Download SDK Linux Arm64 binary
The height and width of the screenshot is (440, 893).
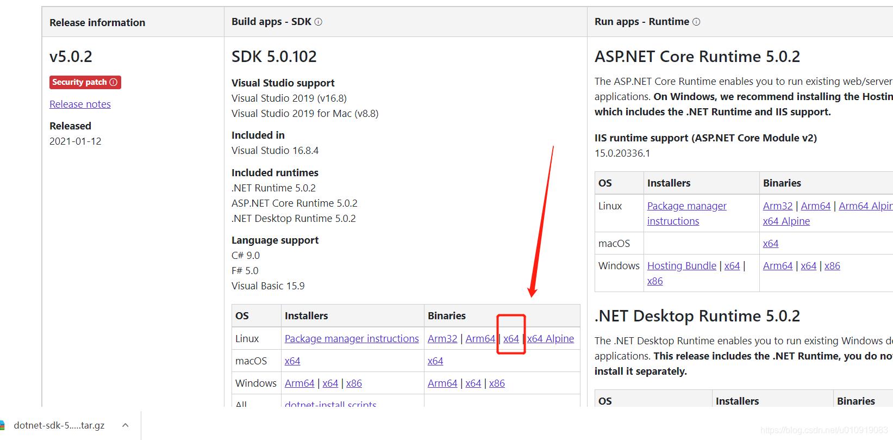coord(480,338)
